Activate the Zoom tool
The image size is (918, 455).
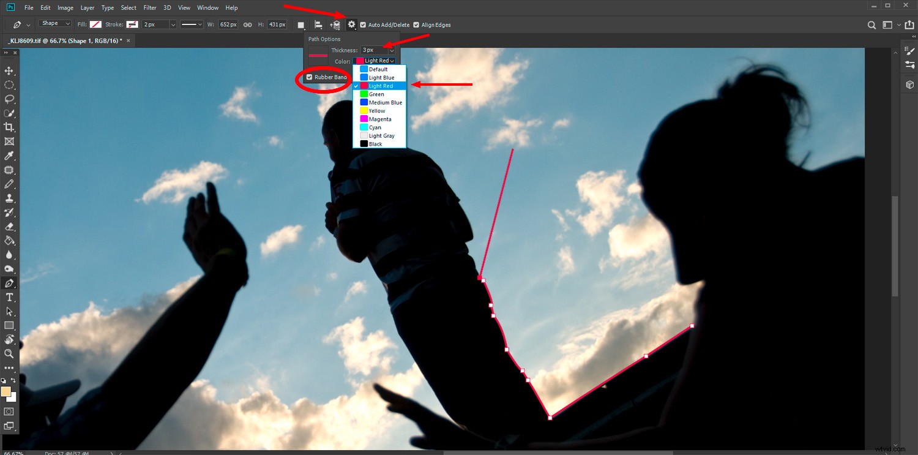tap(9, 353)
